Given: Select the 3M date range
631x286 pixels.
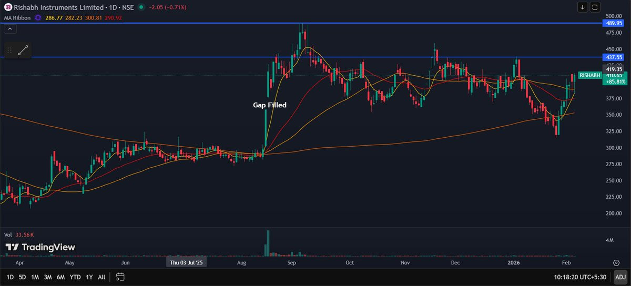Looking at the screenshot, I should click(48, 277).
